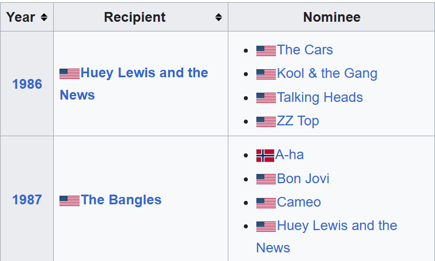This screenshot has height=261, width=435.
Task: Click the US flag beside ZZ Top
Action: [x=266, y=121]
